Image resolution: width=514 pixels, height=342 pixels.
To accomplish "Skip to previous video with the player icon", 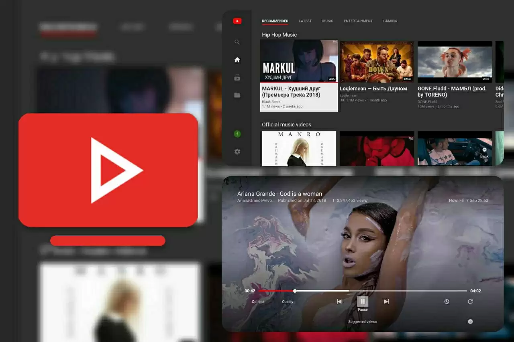I will coord(339,301).
